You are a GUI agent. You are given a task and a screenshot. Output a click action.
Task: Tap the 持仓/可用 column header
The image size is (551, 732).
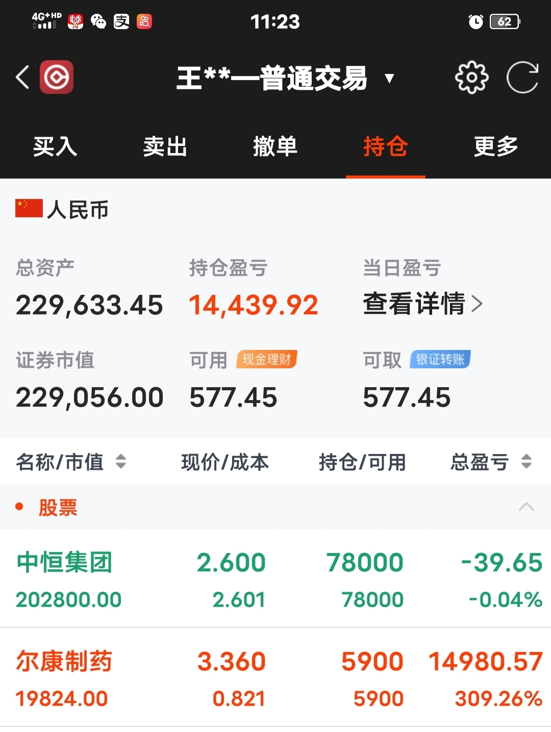pyautogui.click(x=362, y=462)
